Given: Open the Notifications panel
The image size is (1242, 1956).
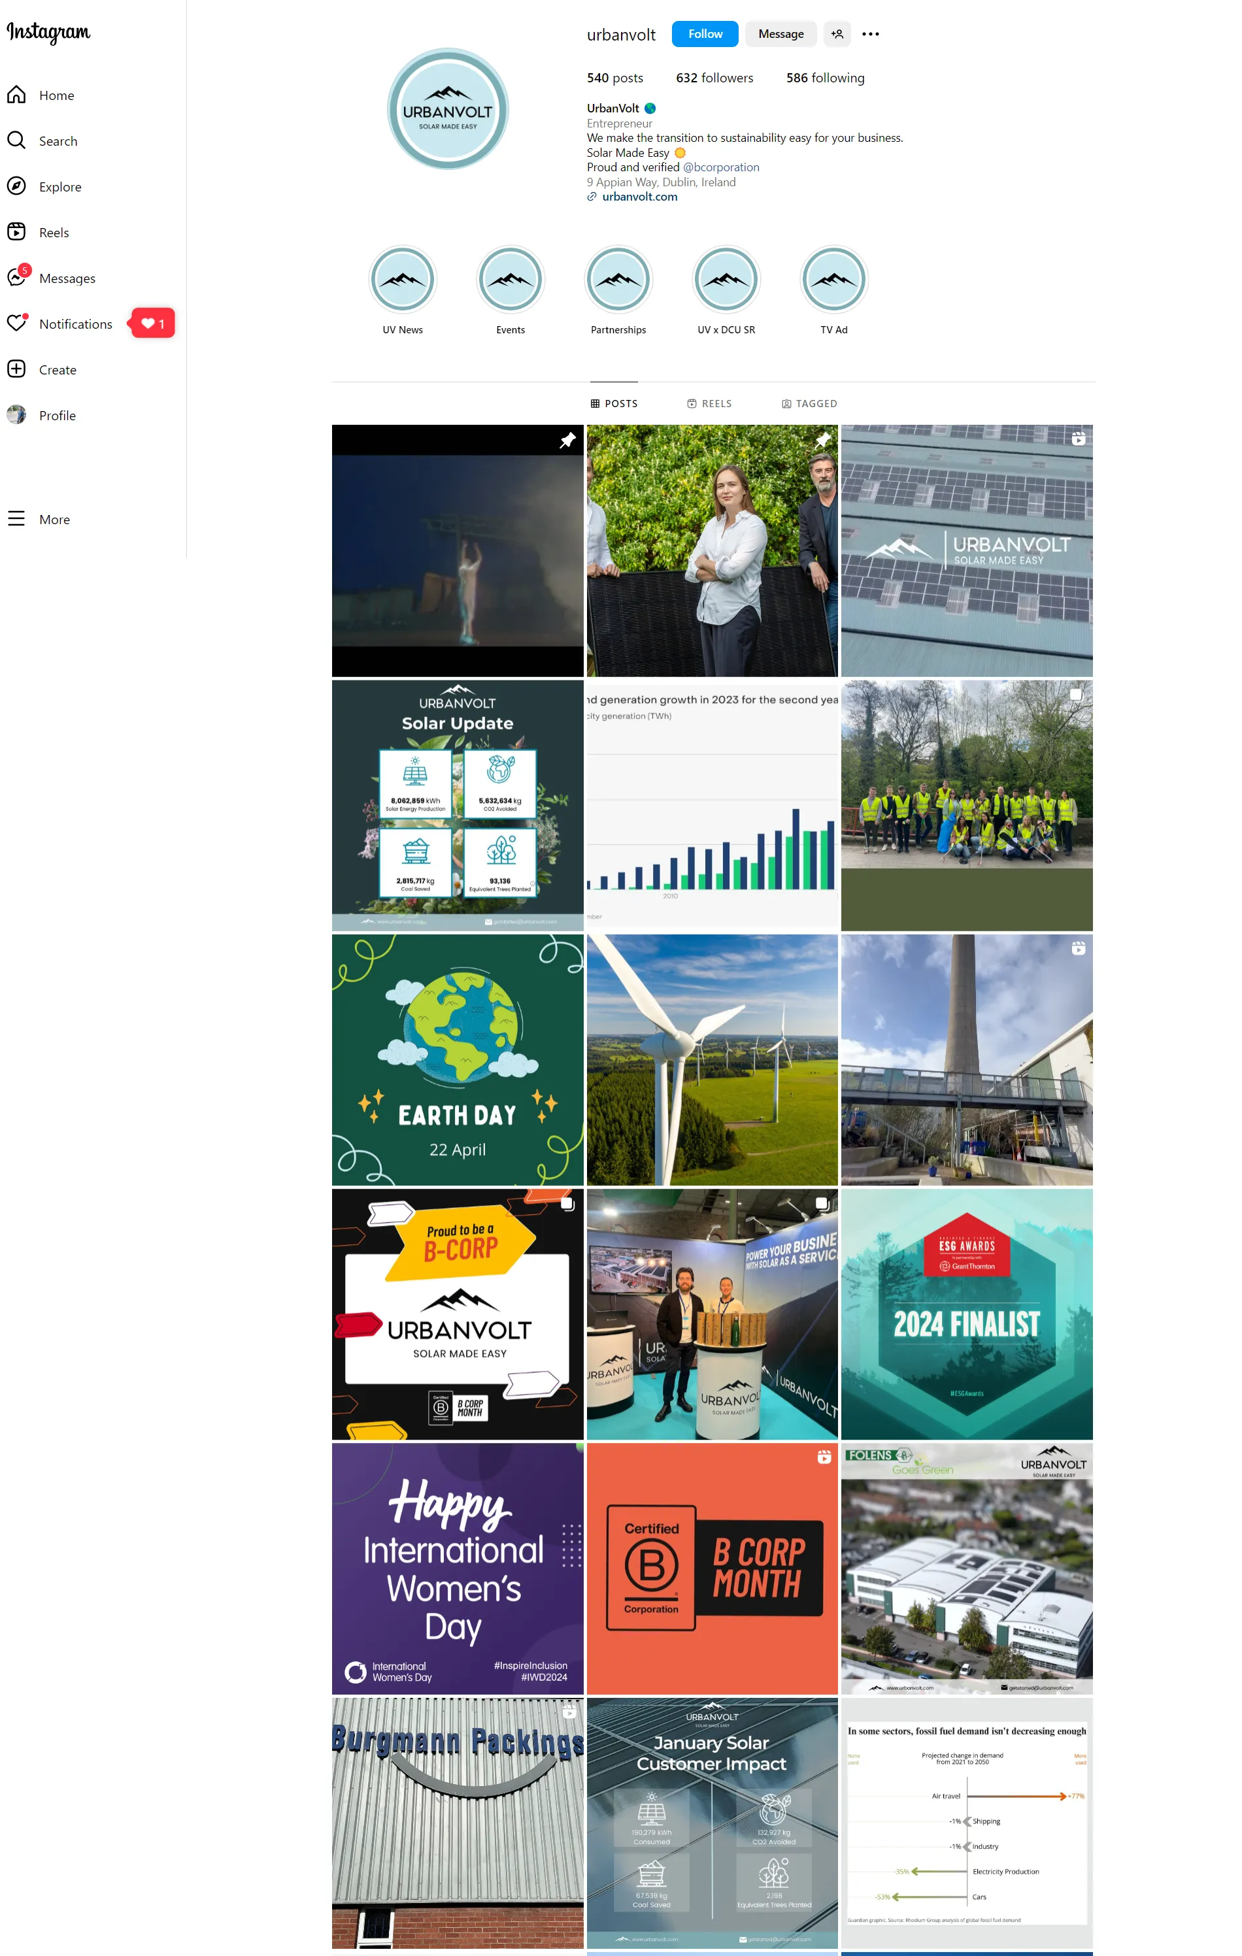Looking at the screenshot, I should pos(75,324).
